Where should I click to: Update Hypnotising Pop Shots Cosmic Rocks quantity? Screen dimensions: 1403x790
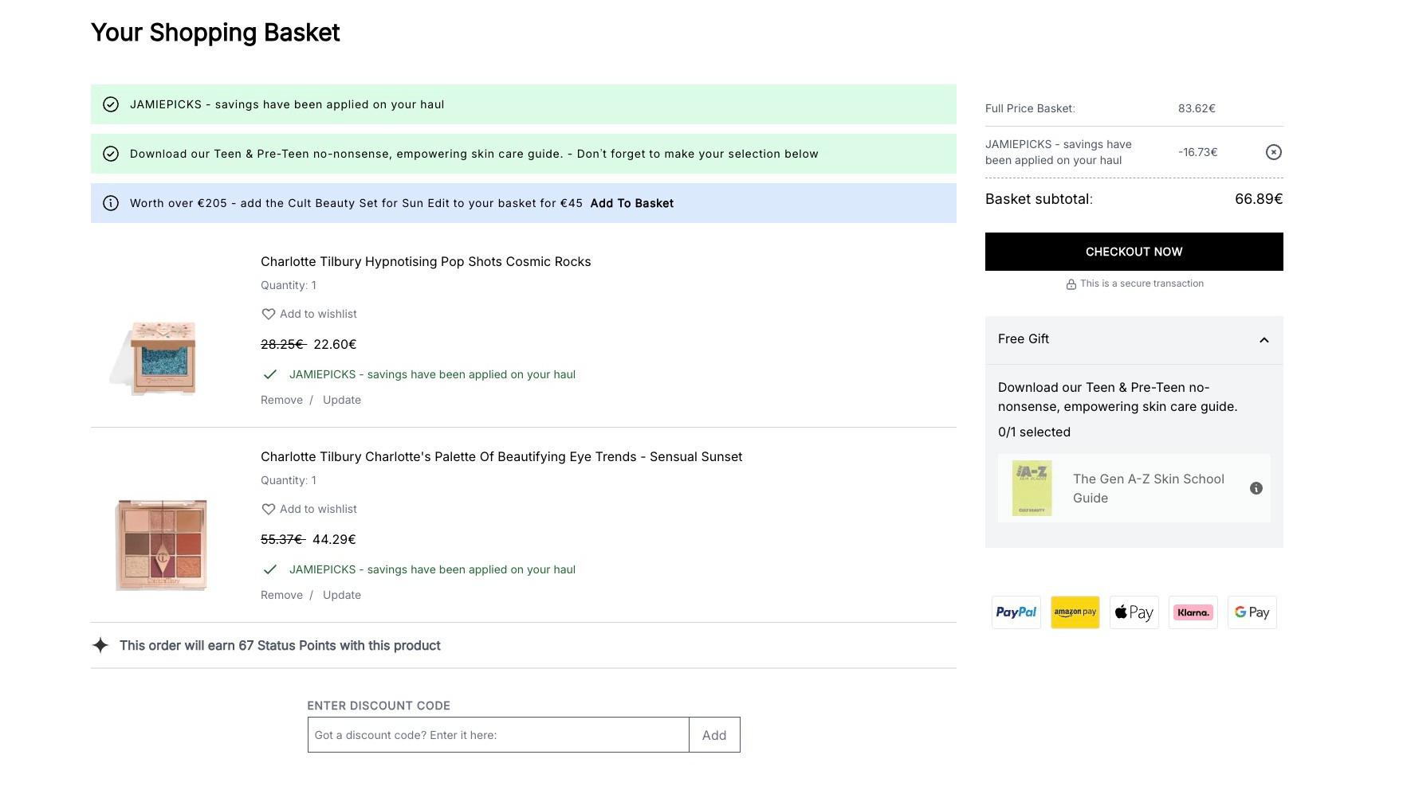coord(341,400)
